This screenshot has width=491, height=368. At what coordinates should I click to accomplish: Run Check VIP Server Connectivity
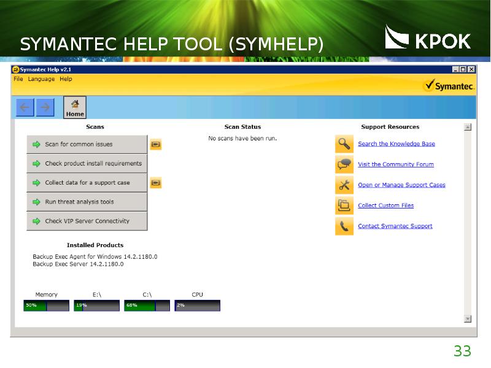click(87, 221)
